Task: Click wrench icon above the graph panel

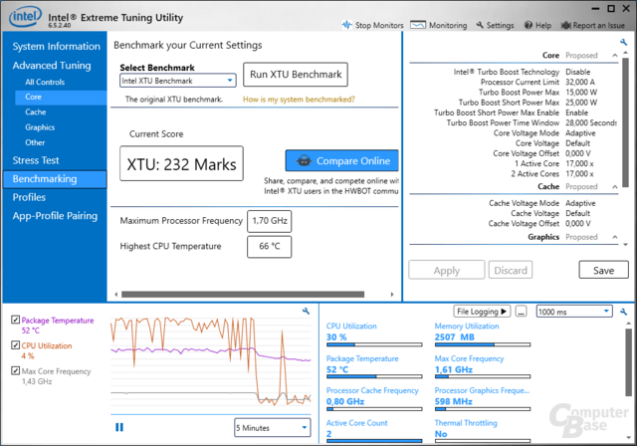Action: (306, 312)
